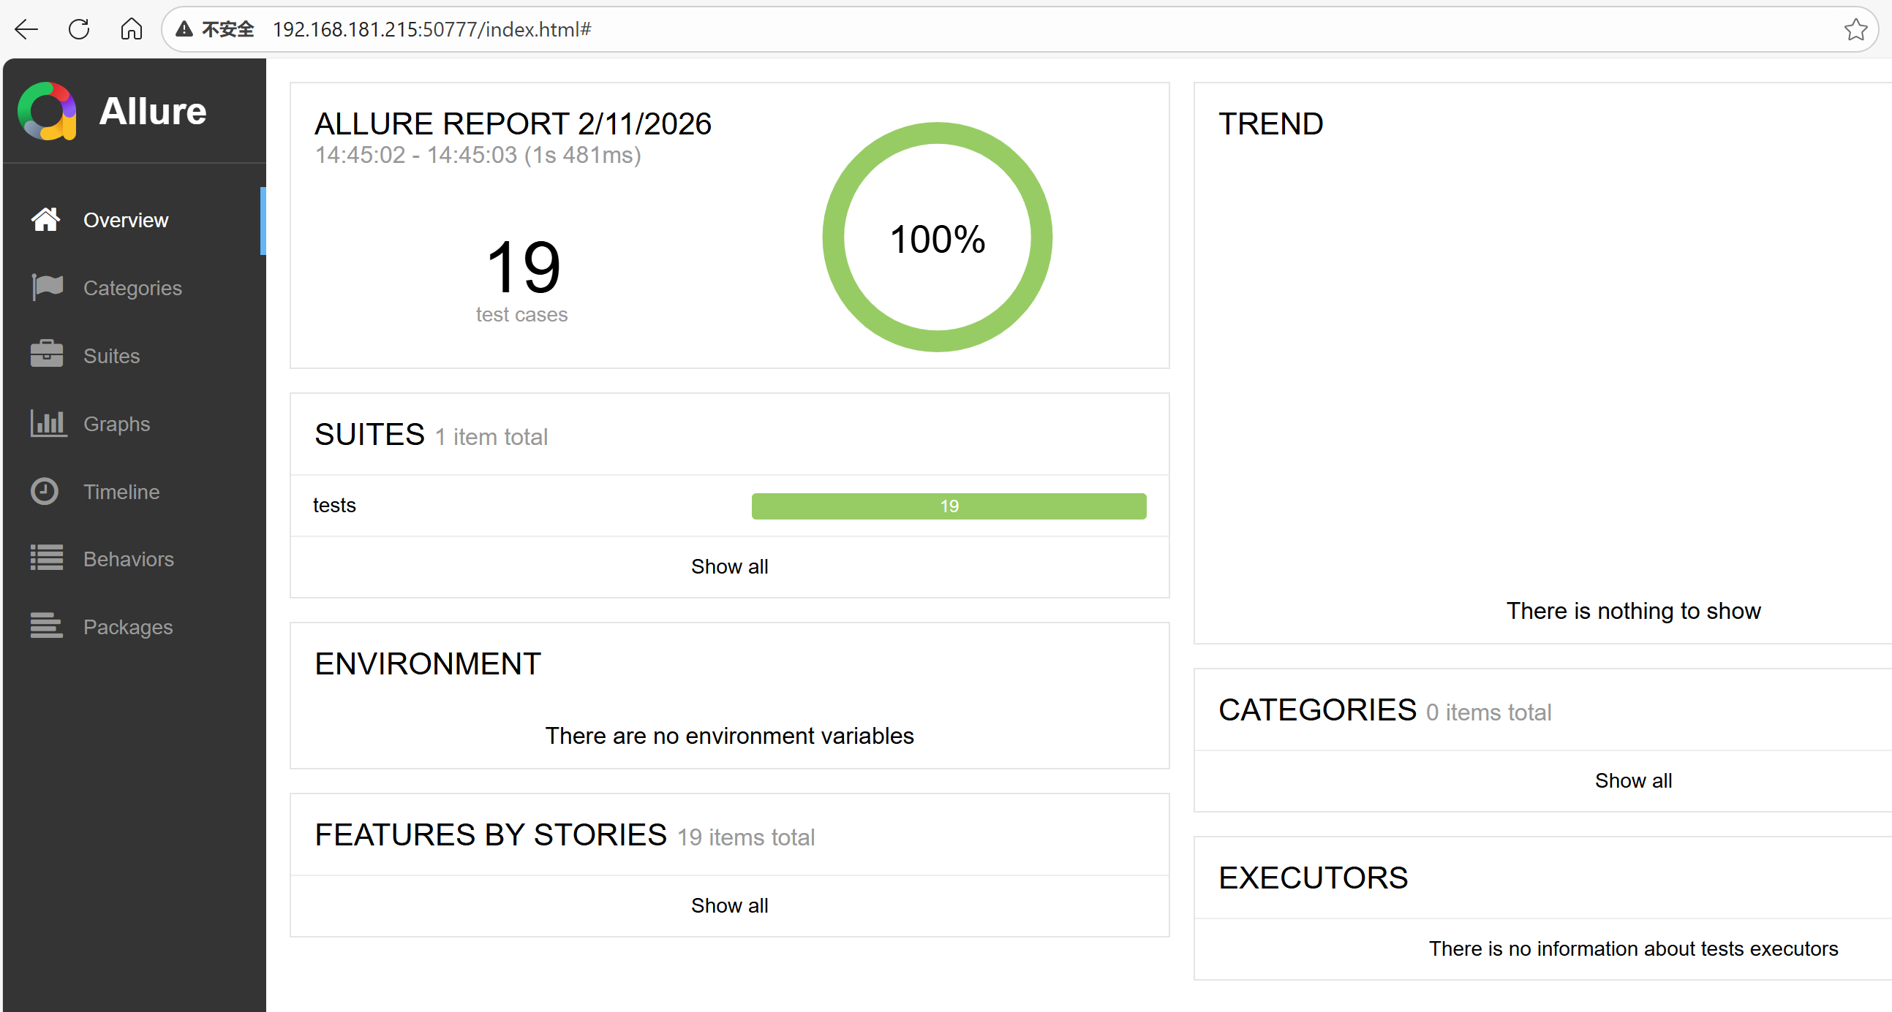Go back using the browser arrow
Image resolution: width=1892 pixels, height=1012 pixels.
point(26,29)
